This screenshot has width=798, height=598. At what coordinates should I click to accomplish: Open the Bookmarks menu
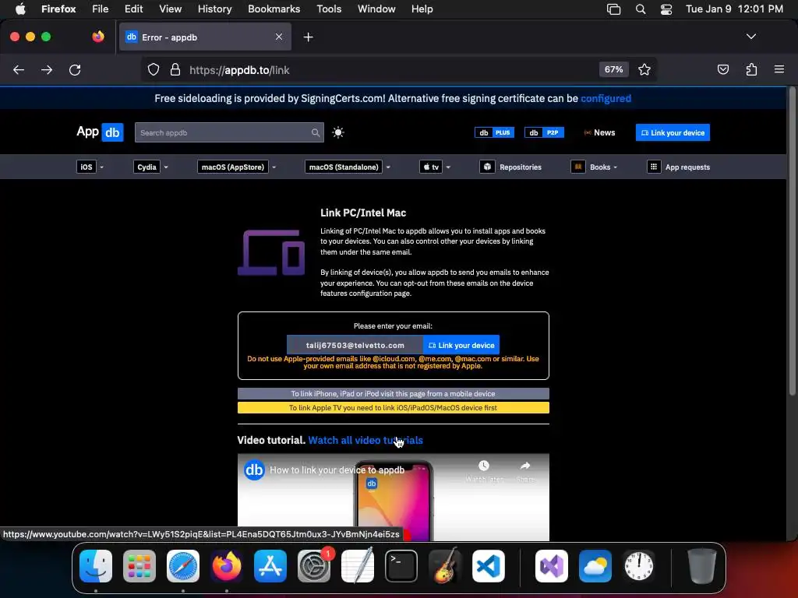[274, 9]
